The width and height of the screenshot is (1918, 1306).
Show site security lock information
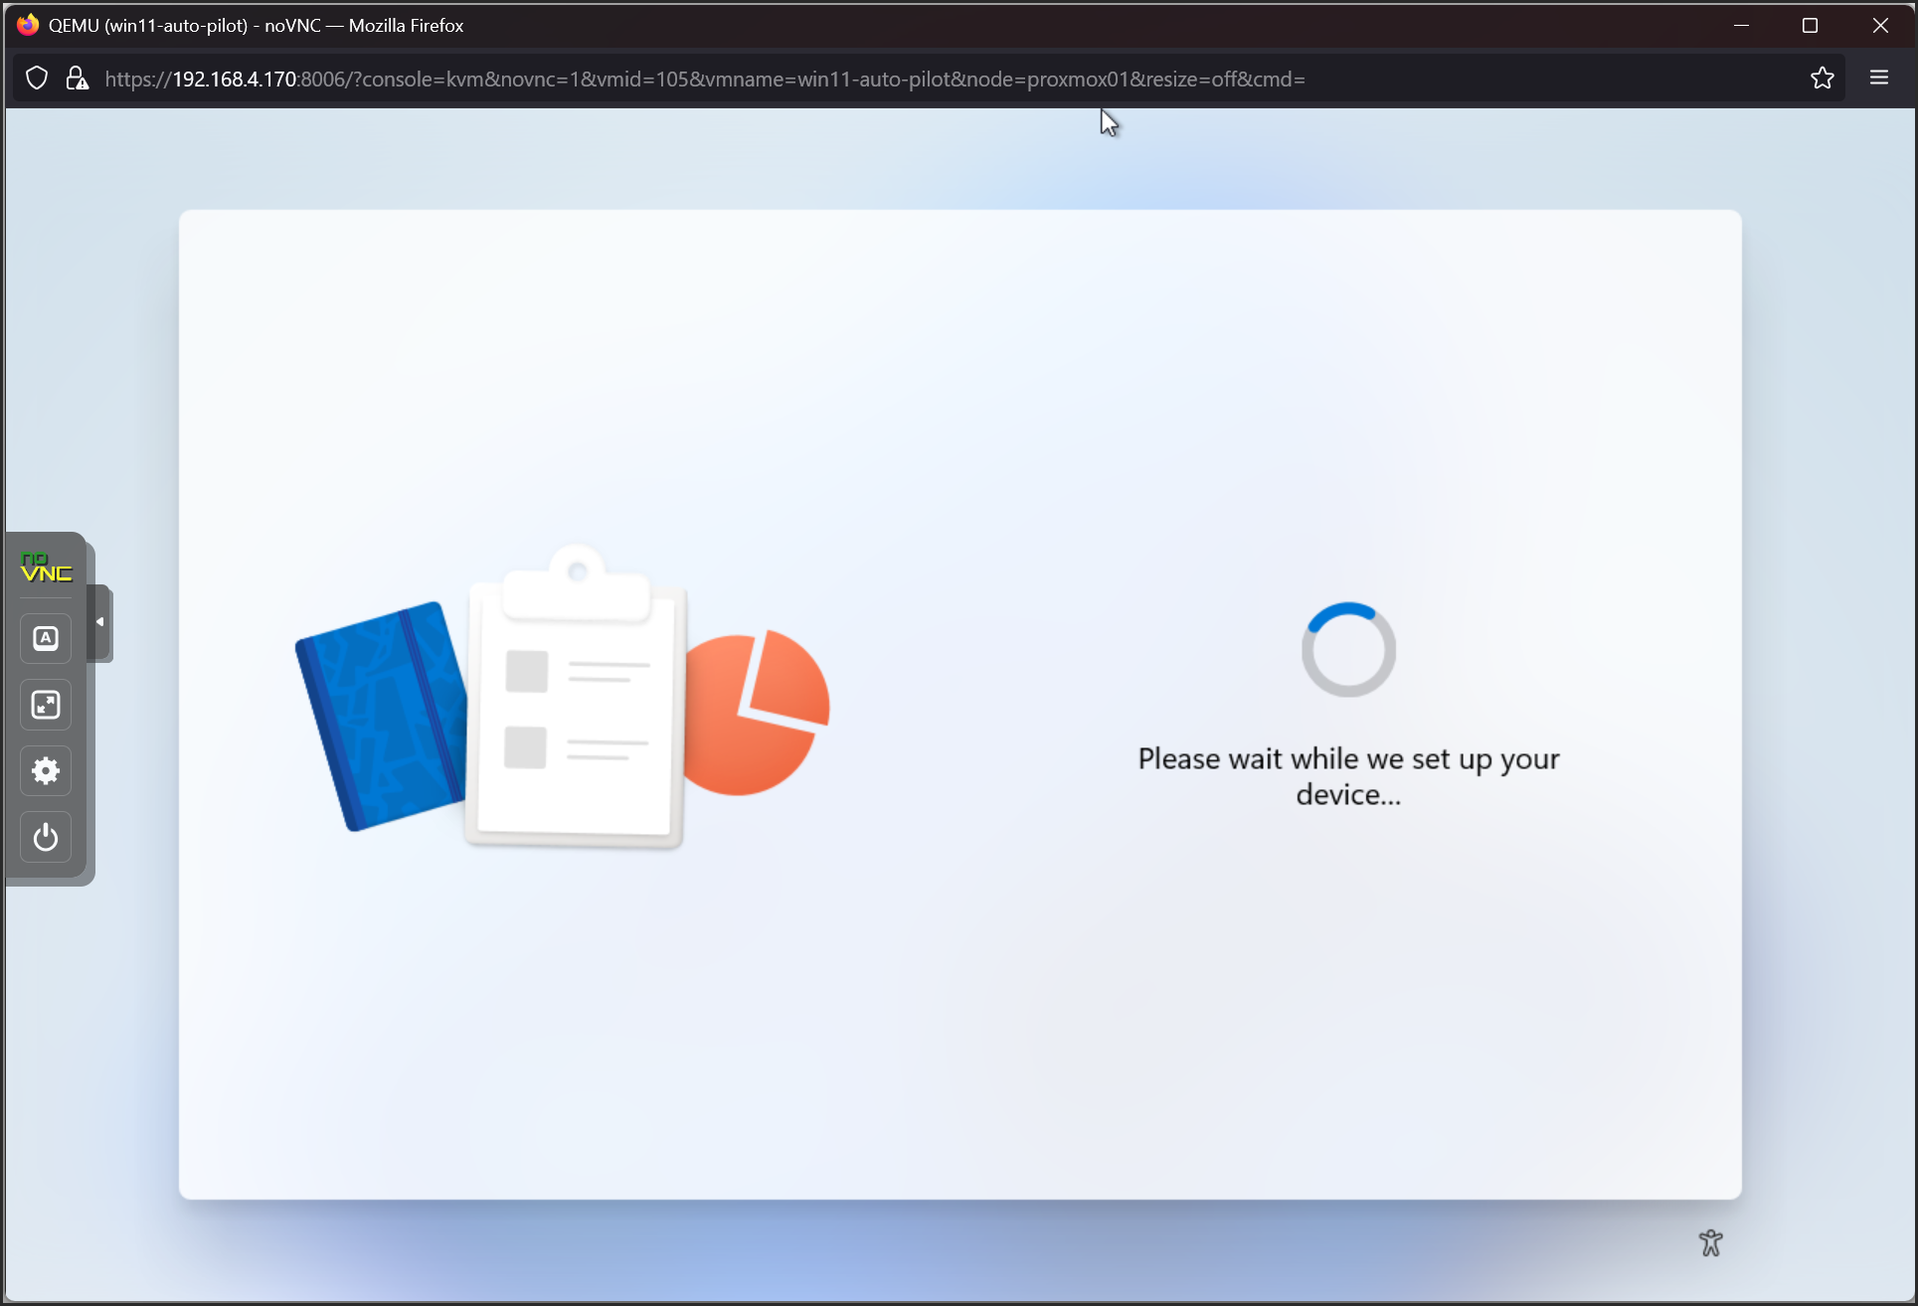(x=77, y=79)
